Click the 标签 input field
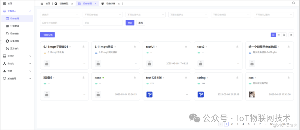The height and width of the screenshot is (130, 300). (x=103, y=23)
